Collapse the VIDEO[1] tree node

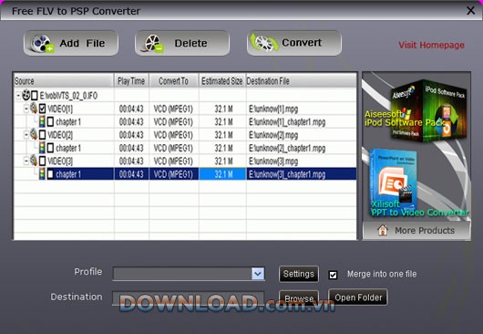point(26,109)
